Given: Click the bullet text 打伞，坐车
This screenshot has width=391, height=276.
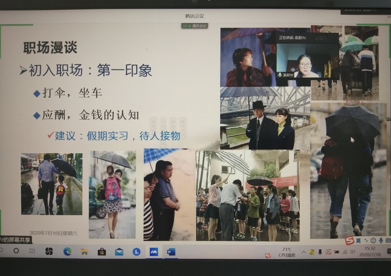Looking at the screenshot, I should 72,93.
